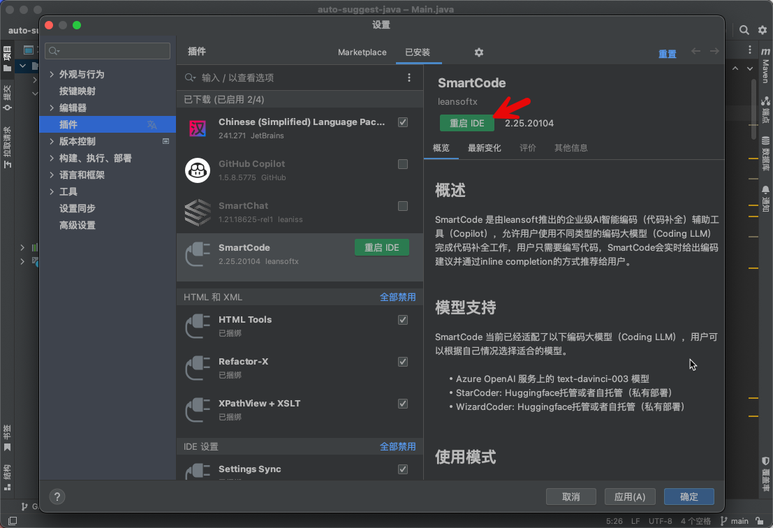Click 重启 IDE in SmartCode details
773x528 pixels.
[x=467, y=123]
